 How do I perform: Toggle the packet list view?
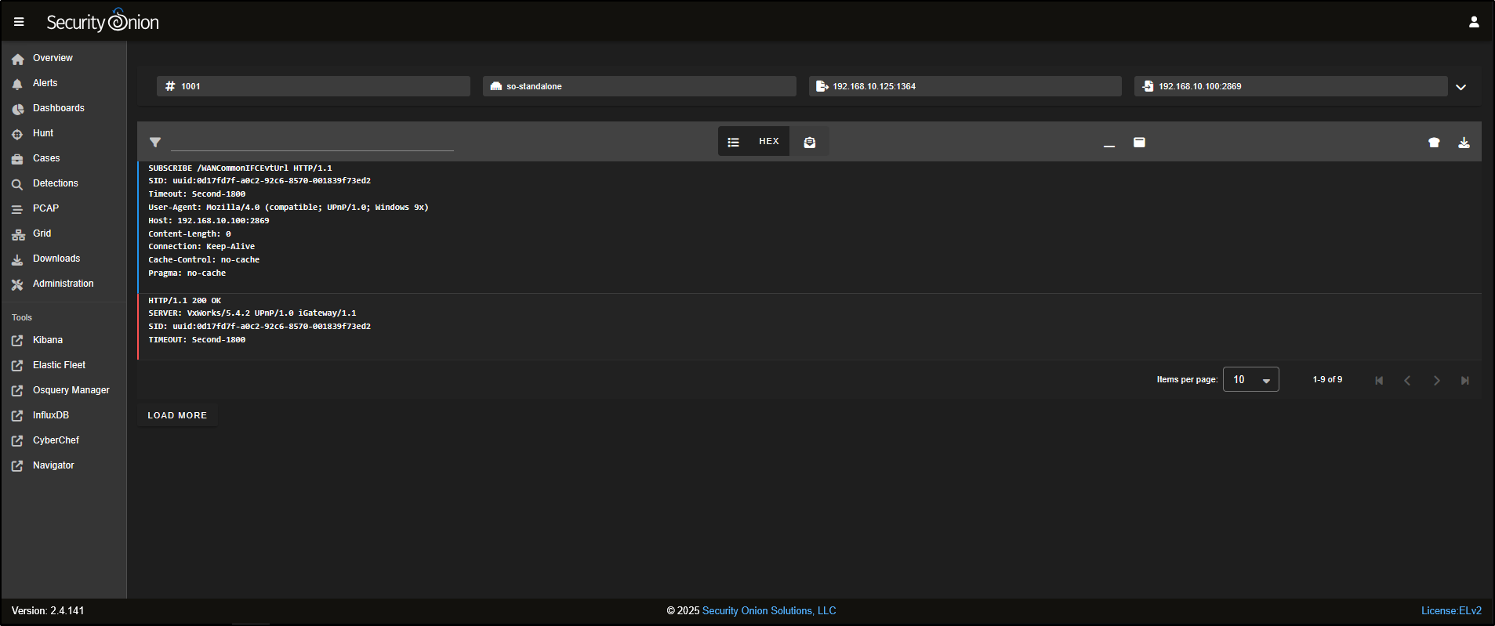(x=733, y=142)
